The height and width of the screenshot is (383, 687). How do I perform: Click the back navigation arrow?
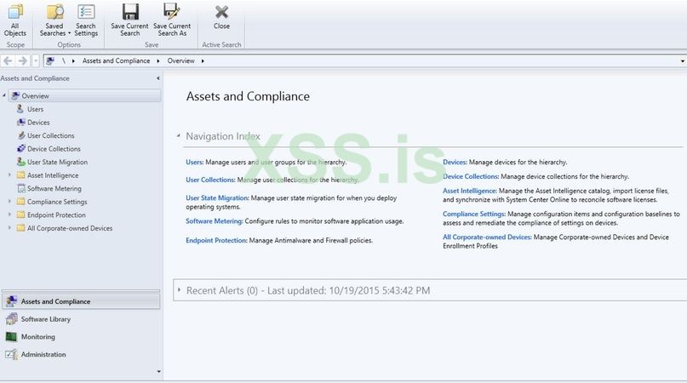[8, 61]
